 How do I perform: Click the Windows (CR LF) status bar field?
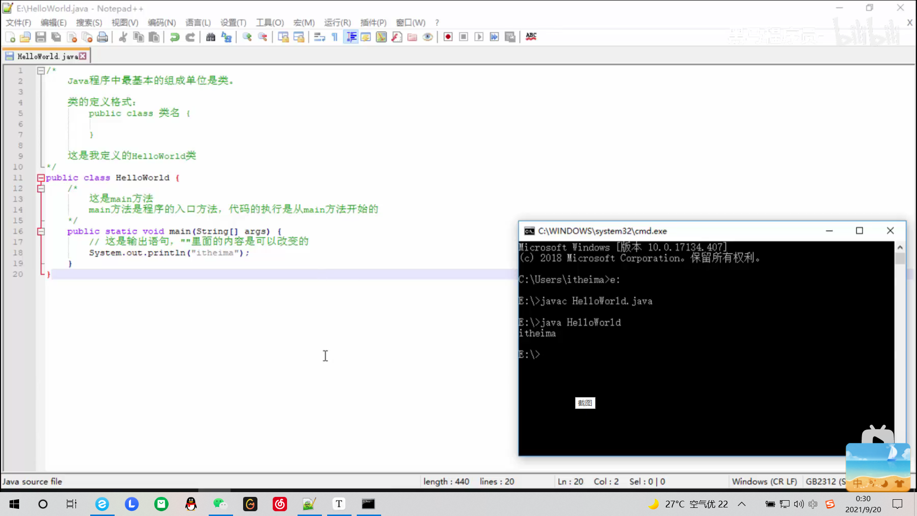pos(764,482)
